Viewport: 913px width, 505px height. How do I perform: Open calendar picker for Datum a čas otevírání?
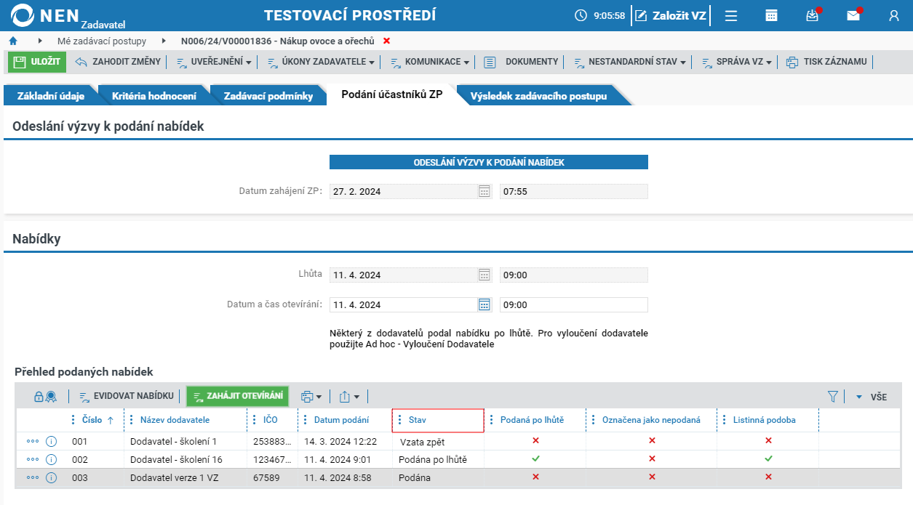click(x=485, y=304)
